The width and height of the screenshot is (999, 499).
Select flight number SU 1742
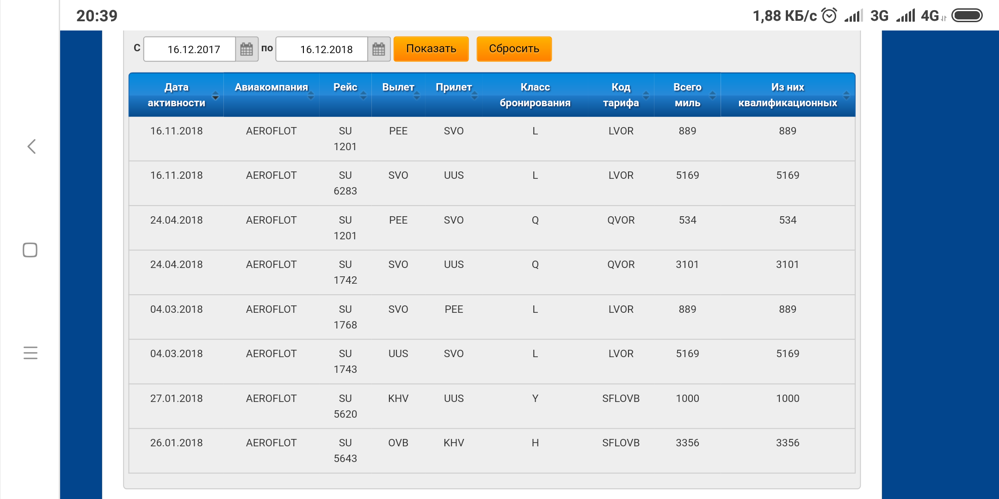pos(345,272)
